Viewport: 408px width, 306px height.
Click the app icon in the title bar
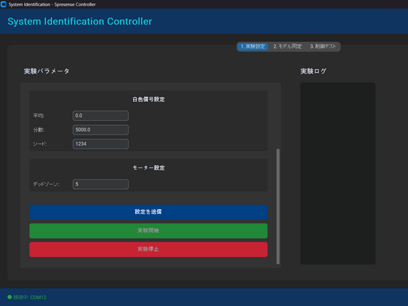click(x=4, y=4)
